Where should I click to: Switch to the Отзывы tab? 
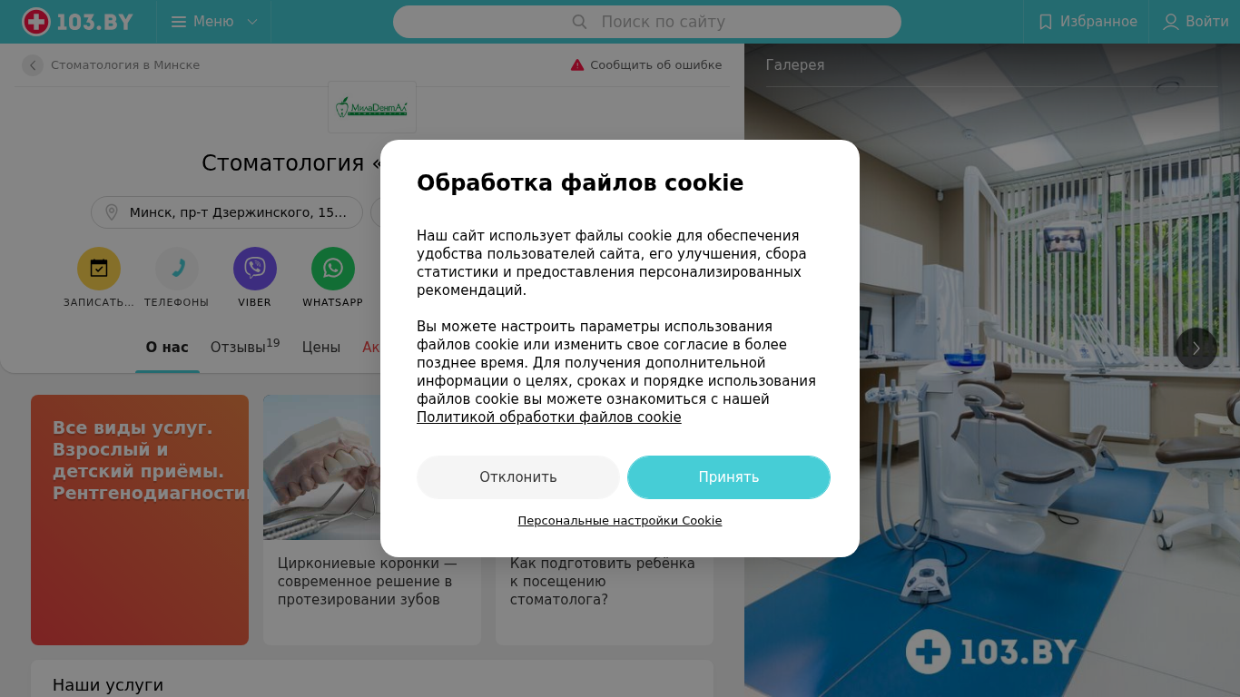(245, 347)
